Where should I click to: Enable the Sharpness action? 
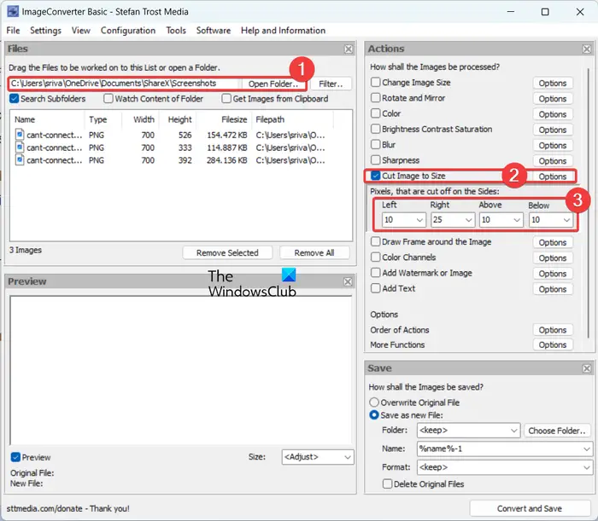click(376, 160)
